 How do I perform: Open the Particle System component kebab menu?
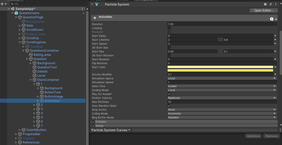tap(275, 4)
